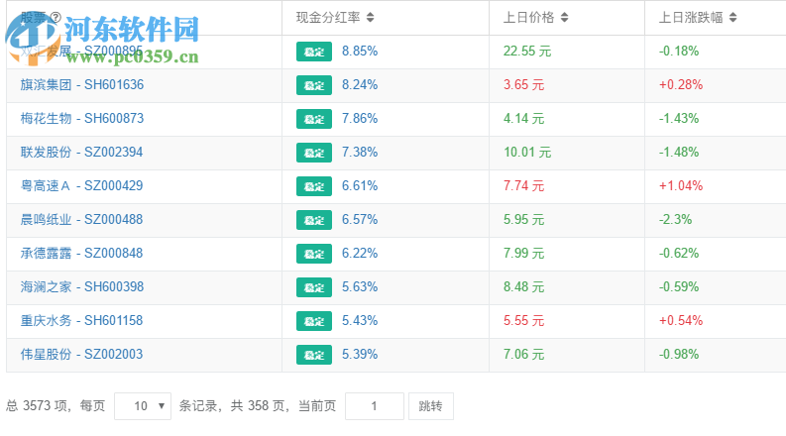Click dividend rate 8.24%
786x436 pixels.
point(360,84)
